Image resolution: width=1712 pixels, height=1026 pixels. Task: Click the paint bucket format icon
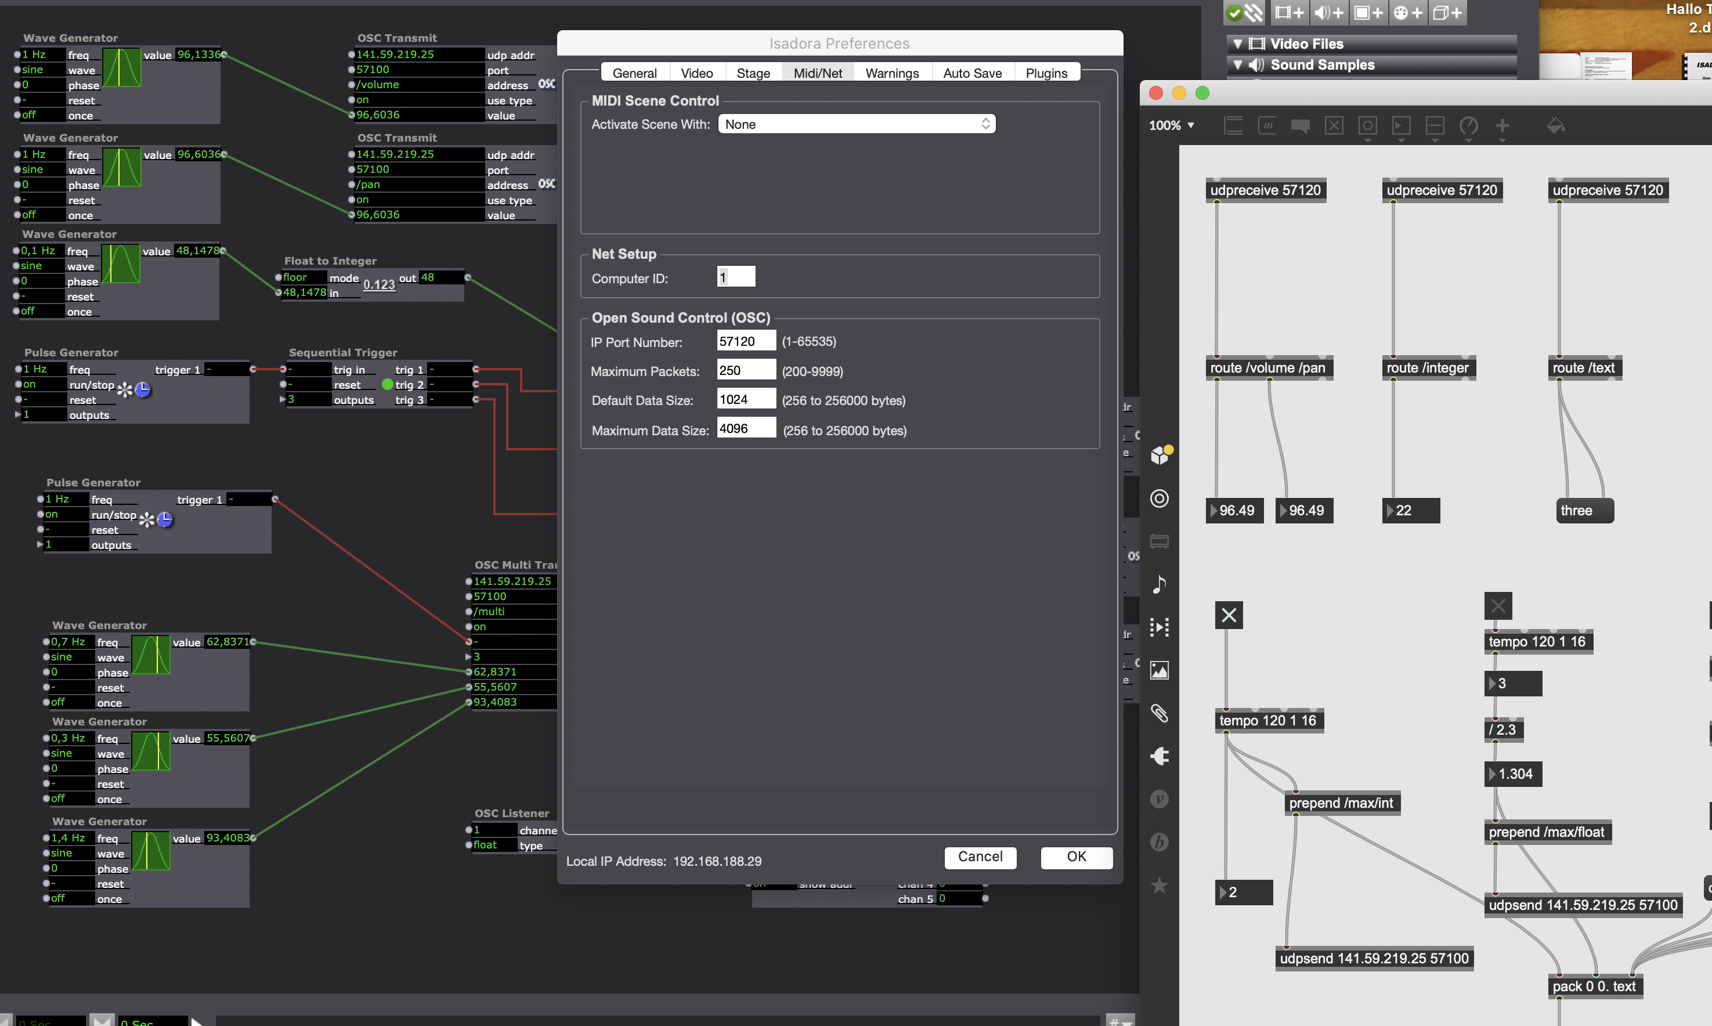coord(1555,126)
